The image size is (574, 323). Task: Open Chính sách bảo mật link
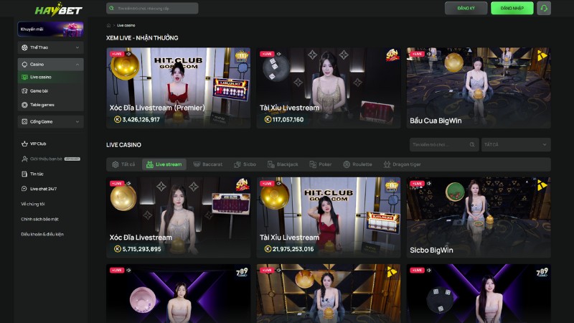39,219
